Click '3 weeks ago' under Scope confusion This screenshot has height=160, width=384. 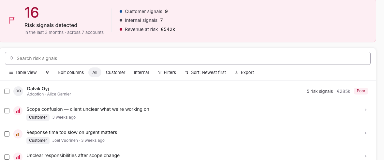click(x=64, y=117)
